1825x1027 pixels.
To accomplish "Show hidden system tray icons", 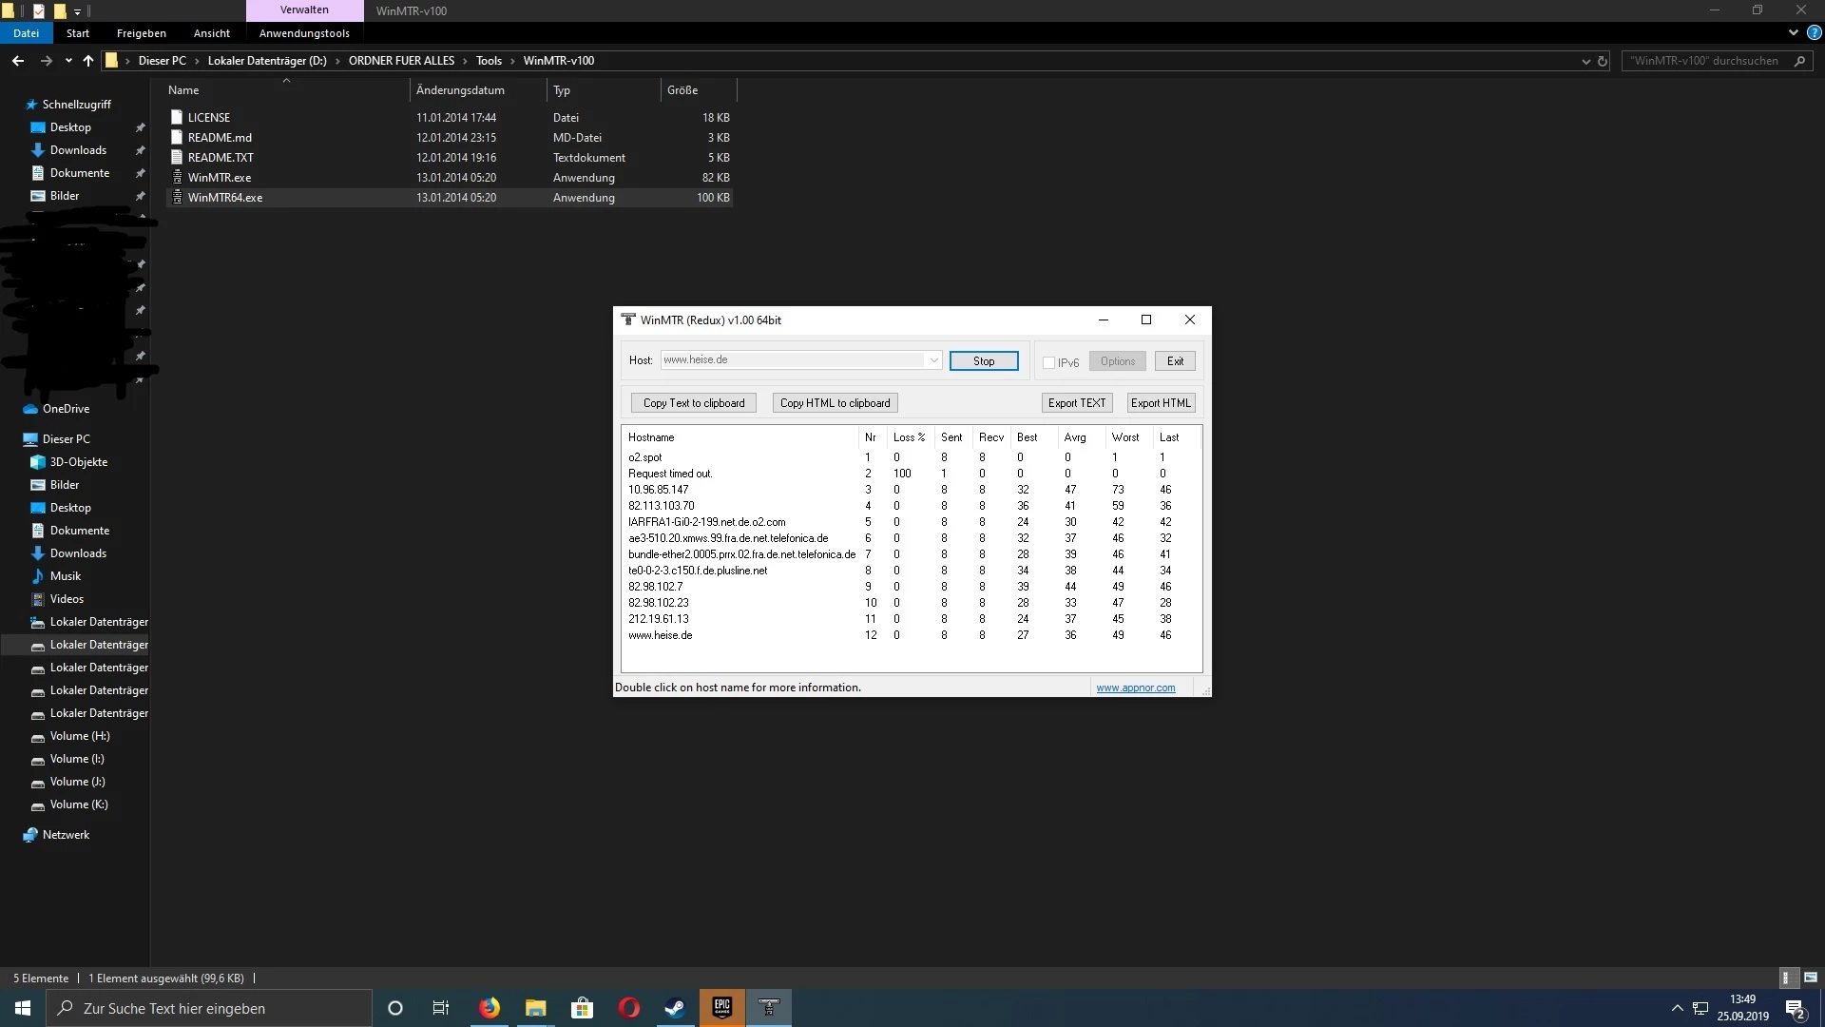I will point(1677,1008).
